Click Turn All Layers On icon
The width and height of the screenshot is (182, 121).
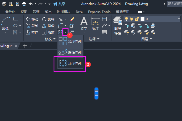pos(126,32)
